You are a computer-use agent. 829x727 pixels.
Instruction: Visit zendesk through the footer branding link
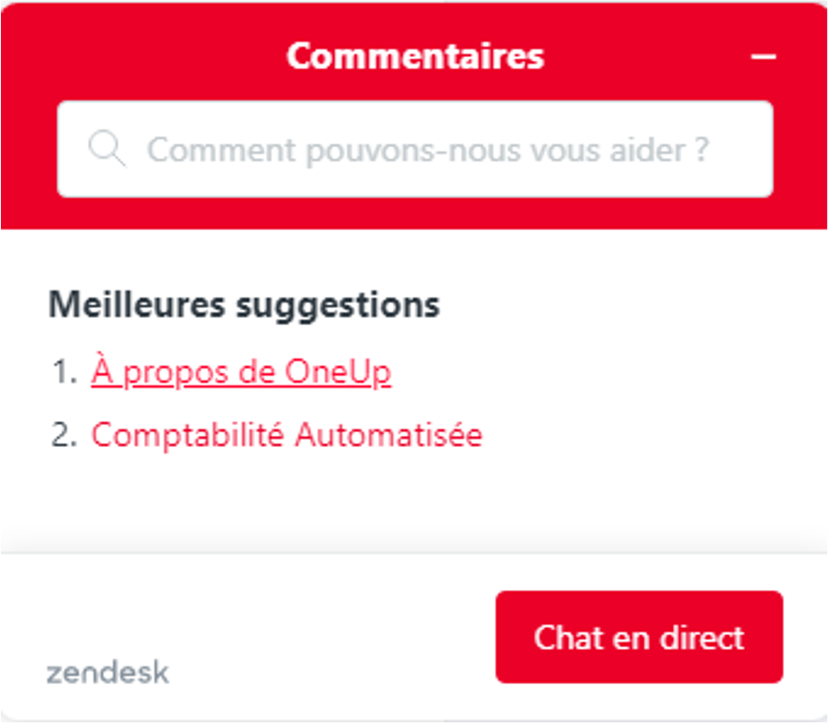coord(107,672)
